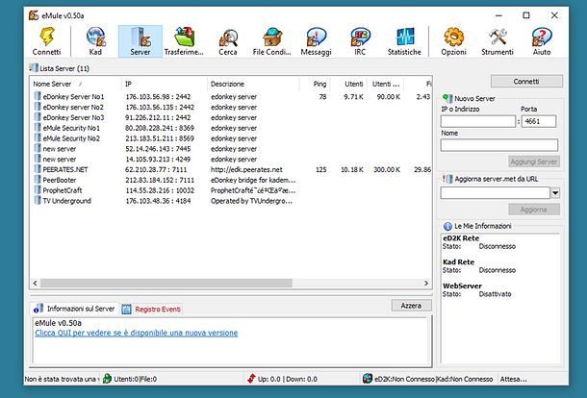The width and height of the screenshot is (587, 398).
Task: Click the Nome input field
Action: pos(499,145)
